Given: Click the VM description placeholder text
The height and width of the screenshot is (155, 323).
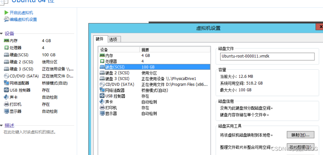Looking at the screenshot, I should [30, 132].
